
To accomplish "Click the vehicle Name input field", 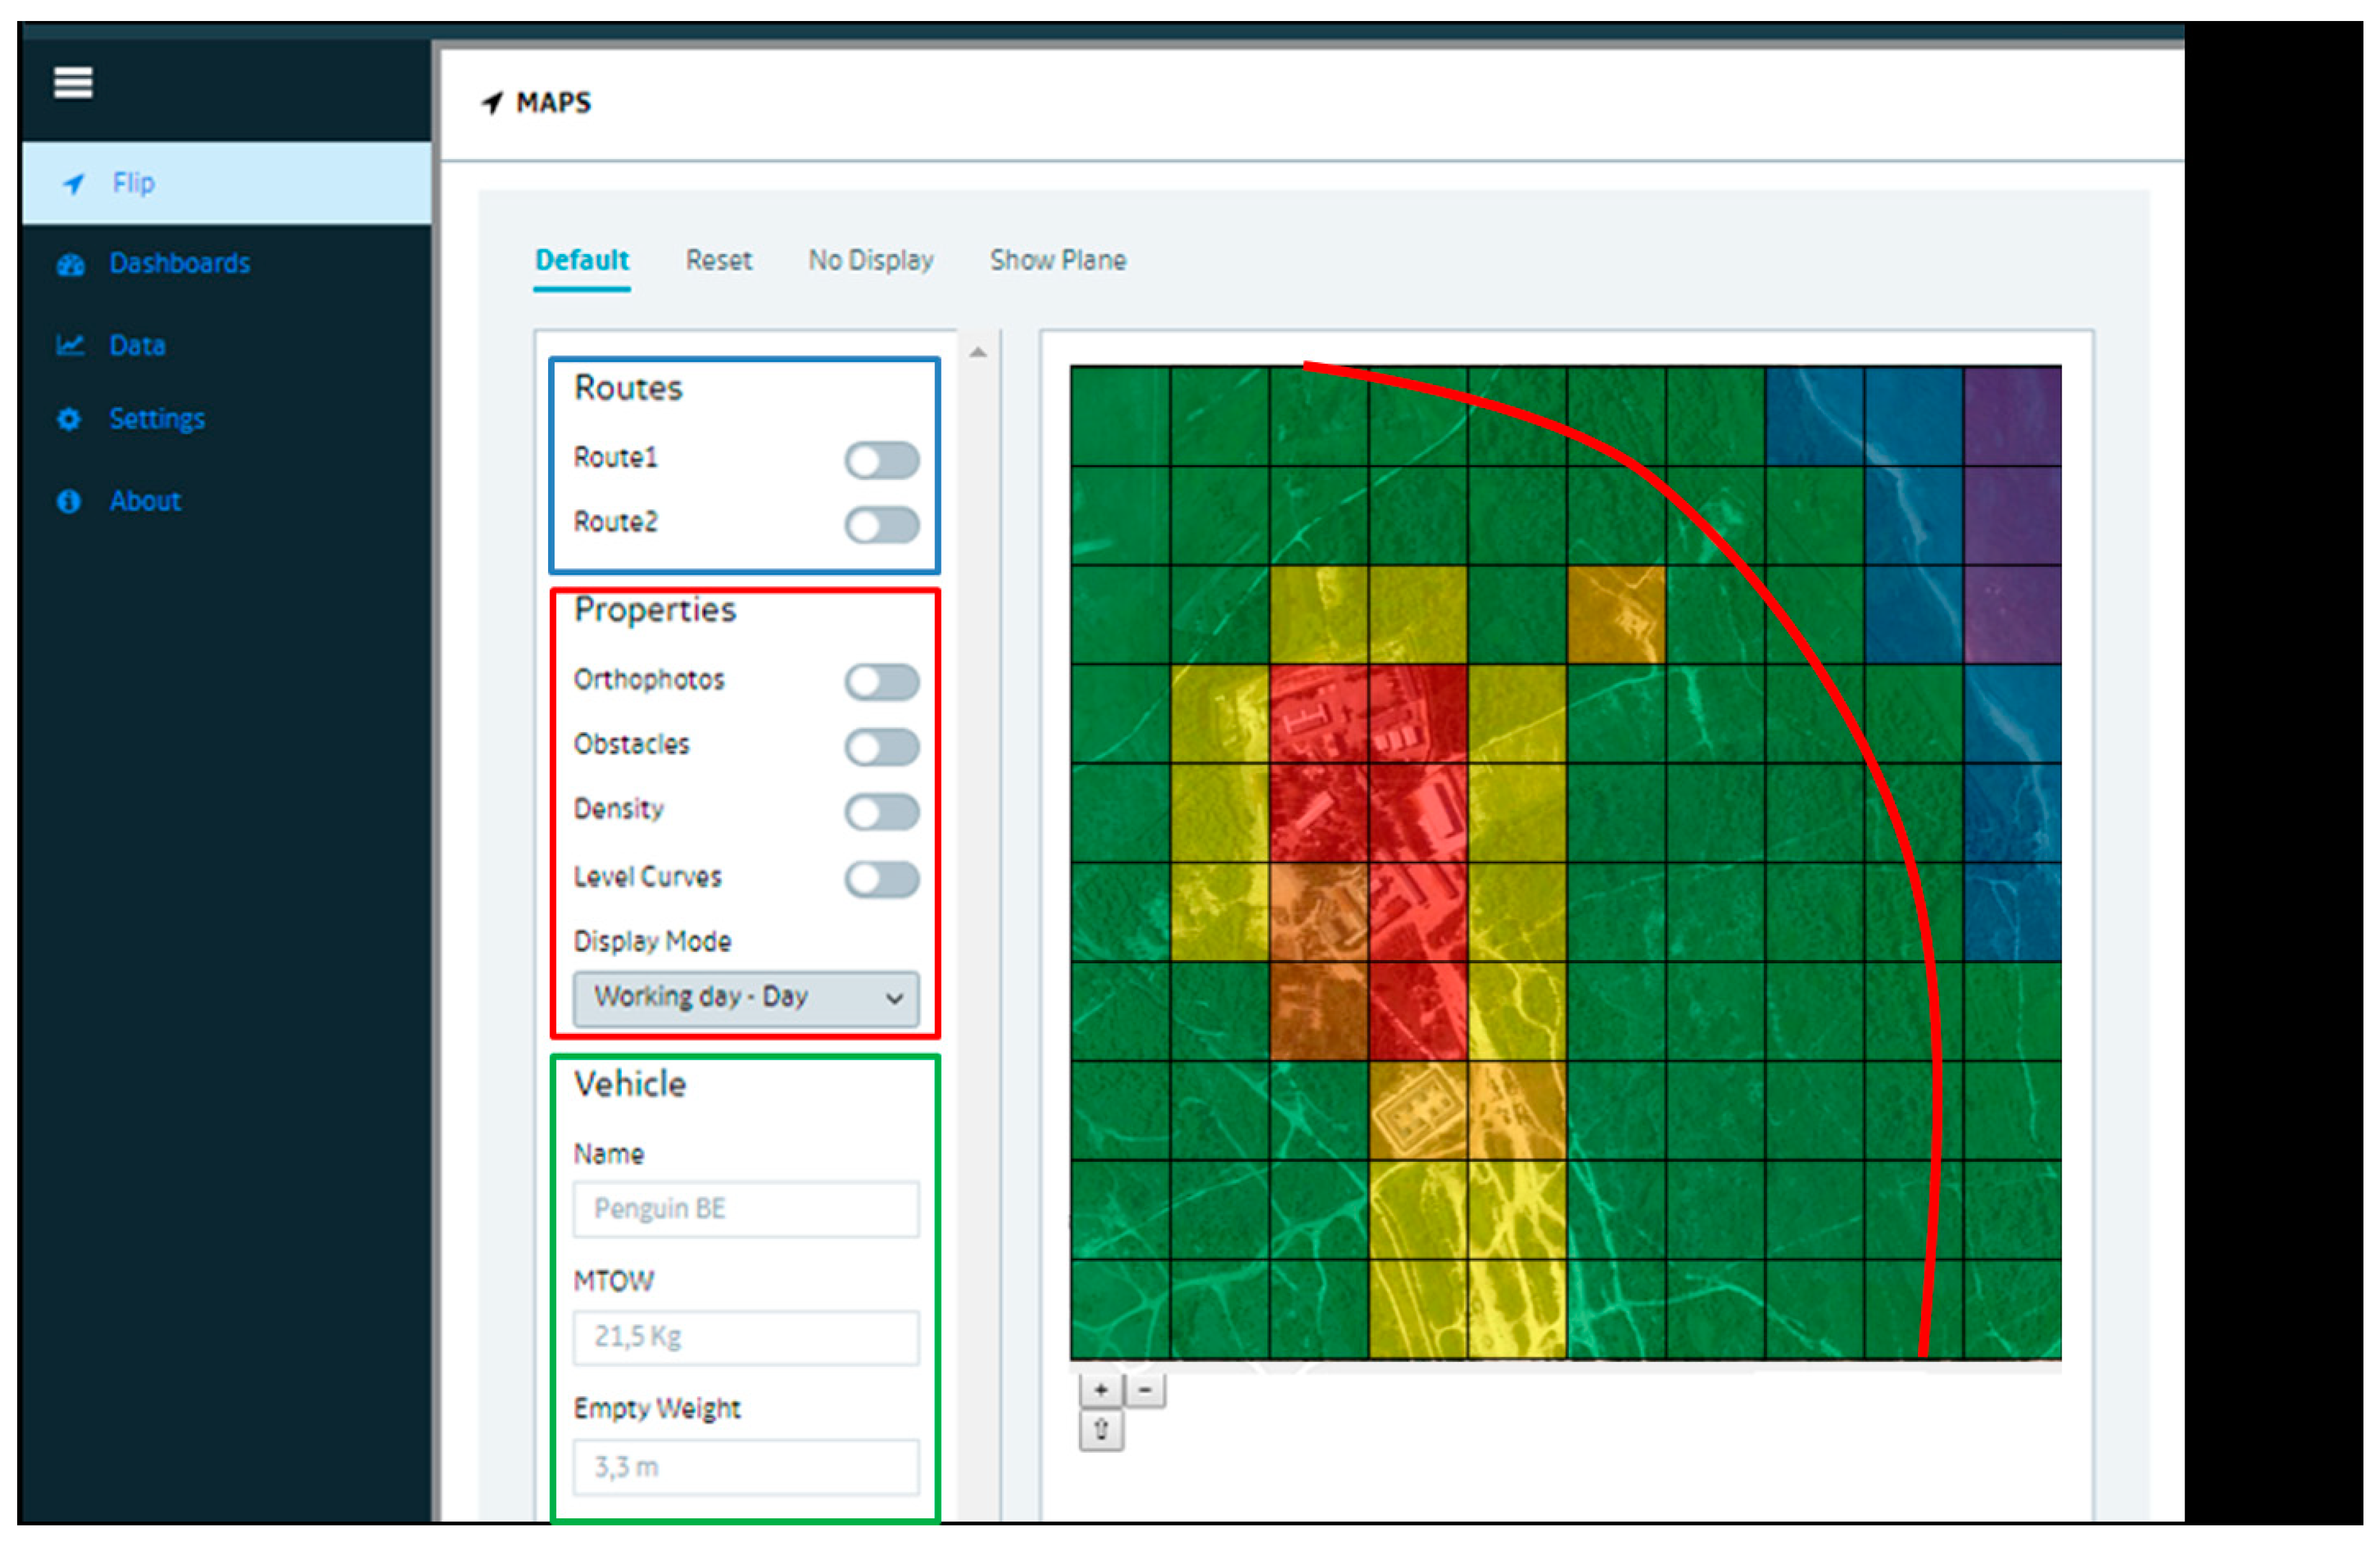I will click(x=746, y=1209).
